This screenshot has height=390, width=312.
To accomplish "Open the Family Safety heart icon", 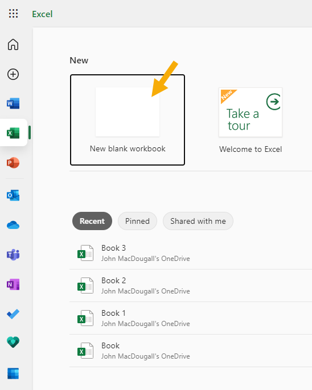I will click(x=13, y=342).
